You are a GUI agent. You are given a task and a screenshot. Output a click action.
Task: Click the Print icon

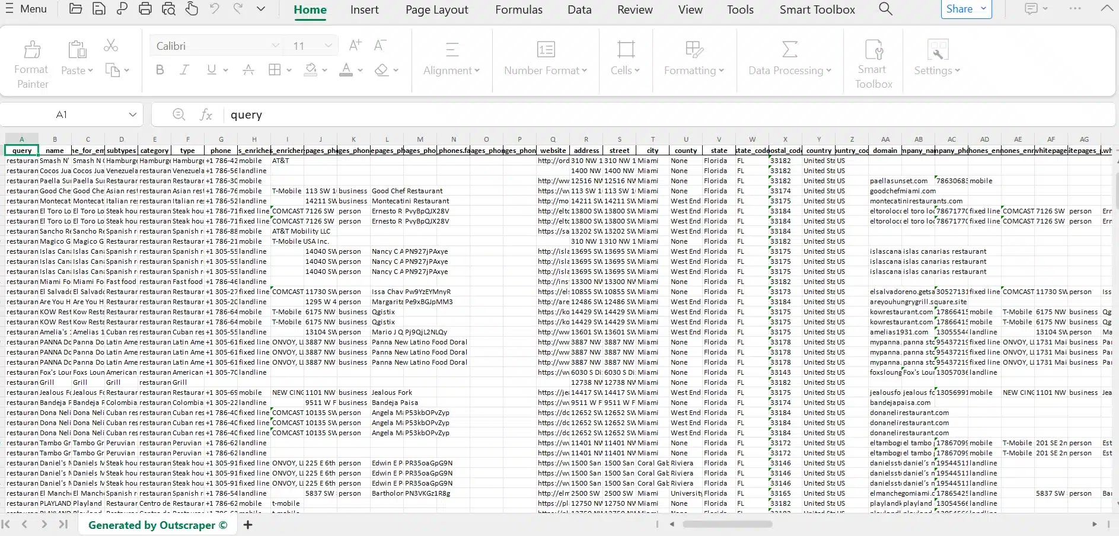tap(145, 9)
